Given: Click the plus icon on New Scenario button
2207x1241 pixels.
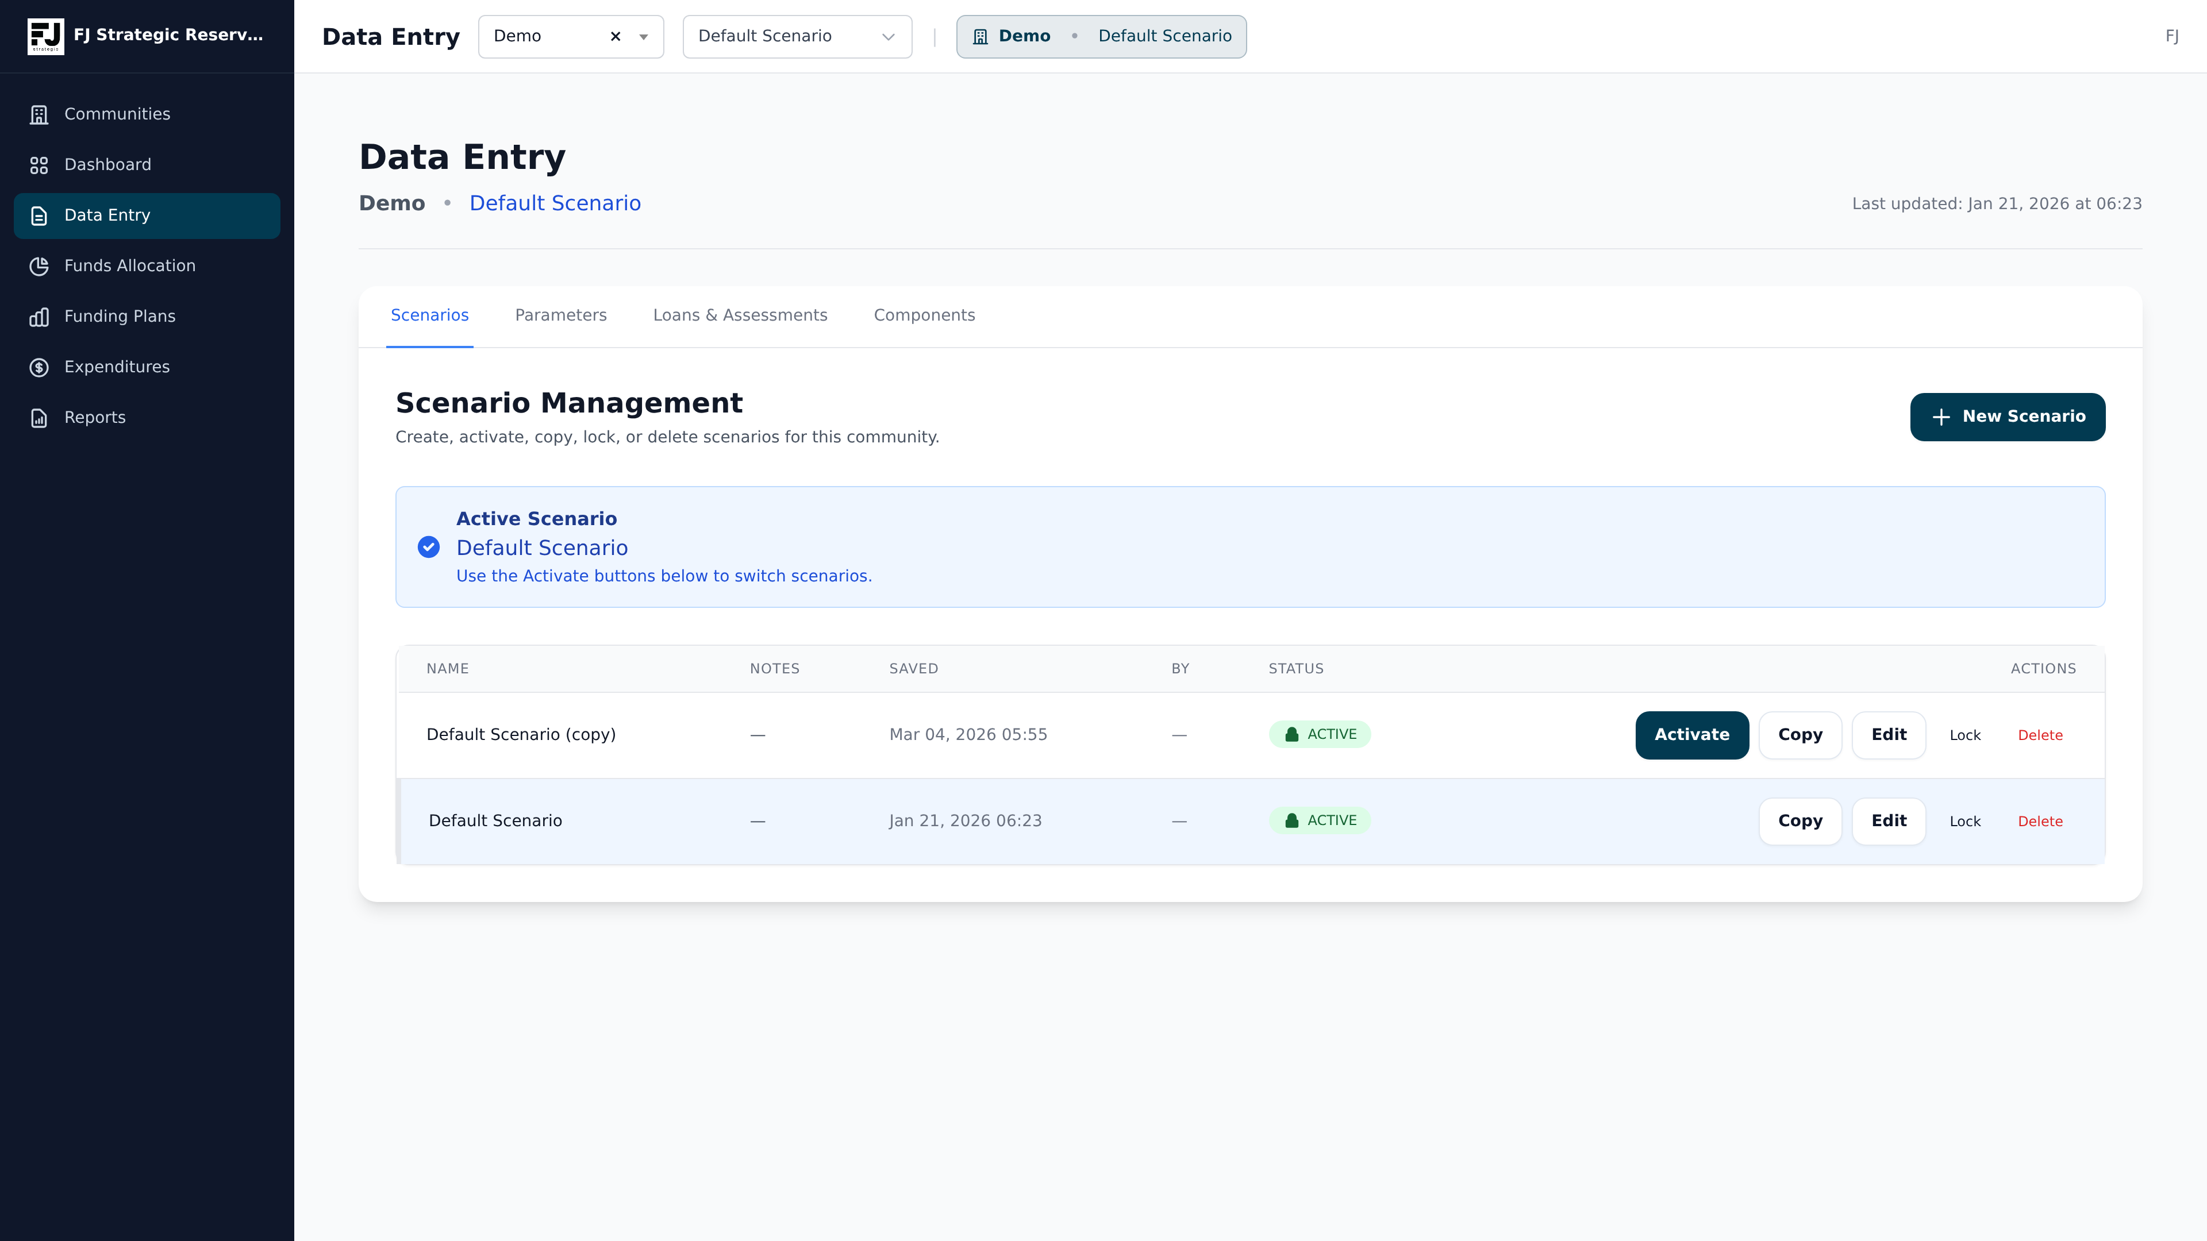Looking at the screenshot, I should coord(1941,417).
